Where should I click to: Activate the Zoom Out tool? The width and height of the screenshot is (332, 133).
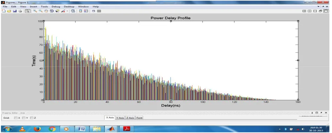[x=41, y=11]
